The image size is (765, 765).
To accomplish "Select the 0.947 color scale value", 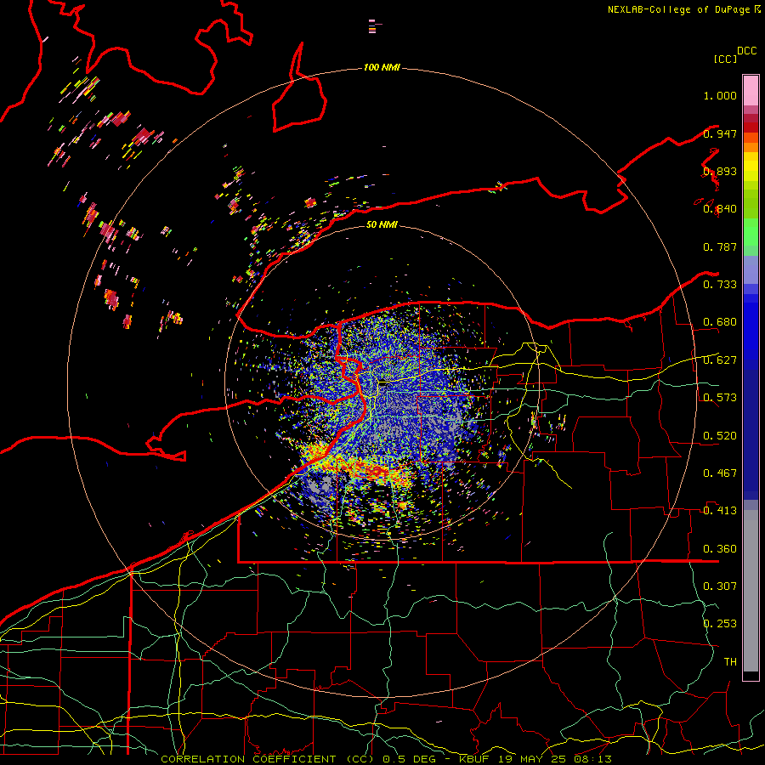I will tap(720, 133).
